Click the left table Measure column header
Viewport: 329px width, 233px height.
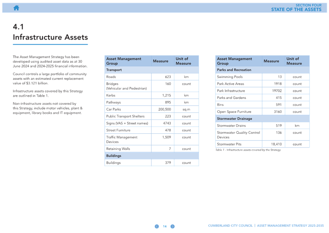tap(161, 61)
